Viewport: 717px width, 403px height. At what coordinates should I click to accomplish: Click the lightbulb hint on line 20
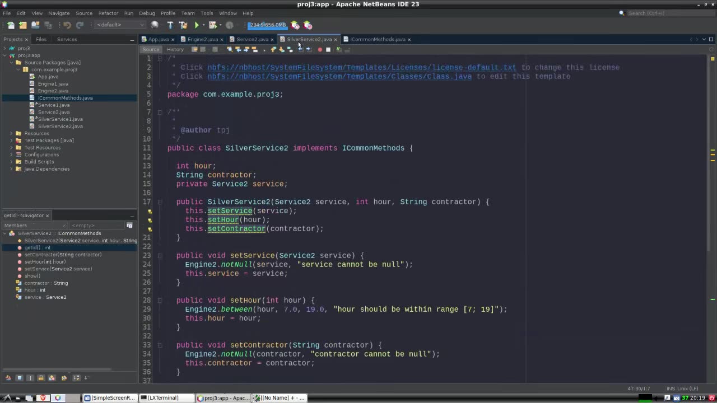[x=150, y=229]
